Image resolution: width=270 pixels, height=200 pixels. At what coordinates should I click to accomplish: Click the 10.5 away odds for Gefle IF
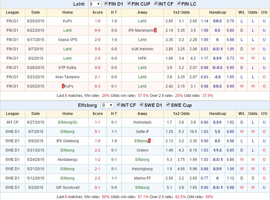193,132
